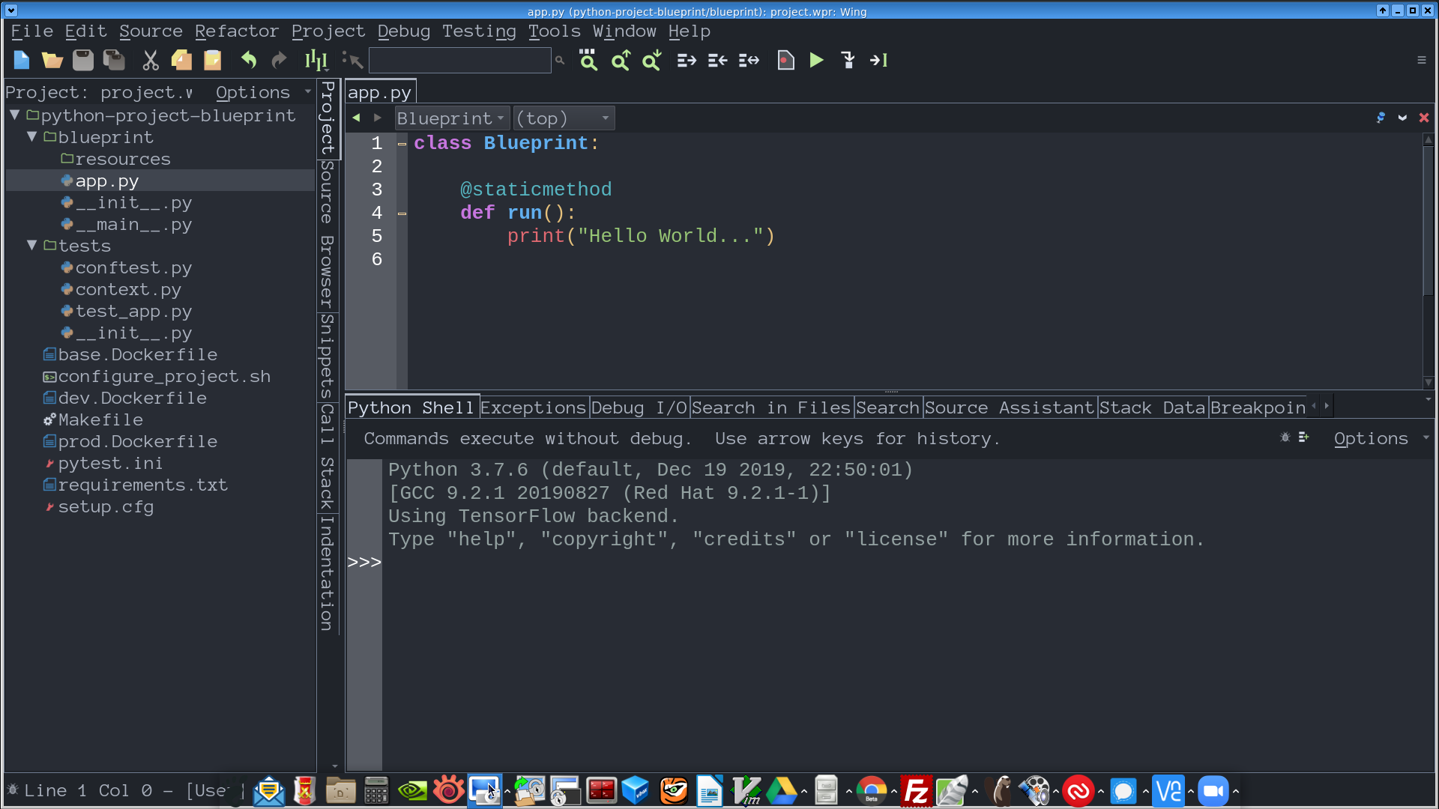Select the app.py editor tab
The width and height of the screenshot is (1439, 809).
(x=380, y=92)
